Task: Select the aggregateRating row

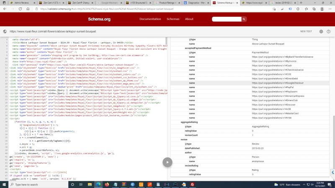Action: pos(250,122)
